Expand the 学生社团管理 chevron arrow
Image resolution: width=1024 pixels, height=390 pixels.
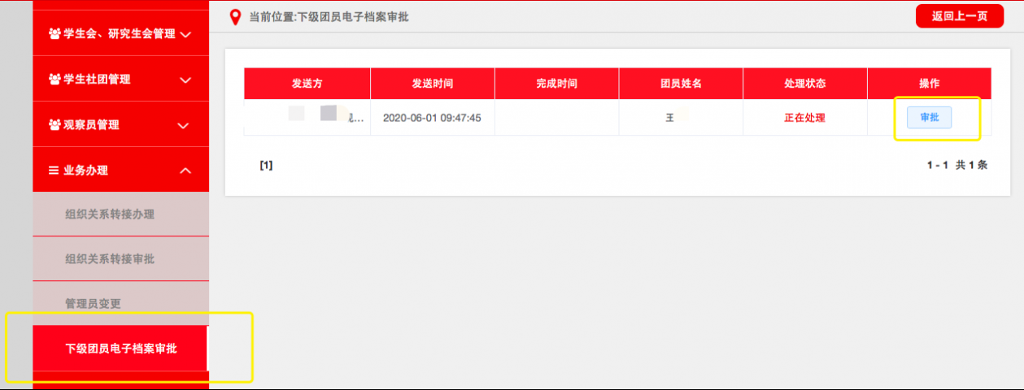pyautogui.click(x=185, y=80)
